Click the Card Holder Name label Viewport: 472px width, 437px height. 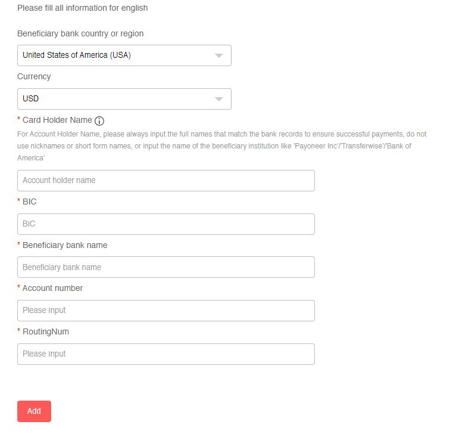(57, 120)
